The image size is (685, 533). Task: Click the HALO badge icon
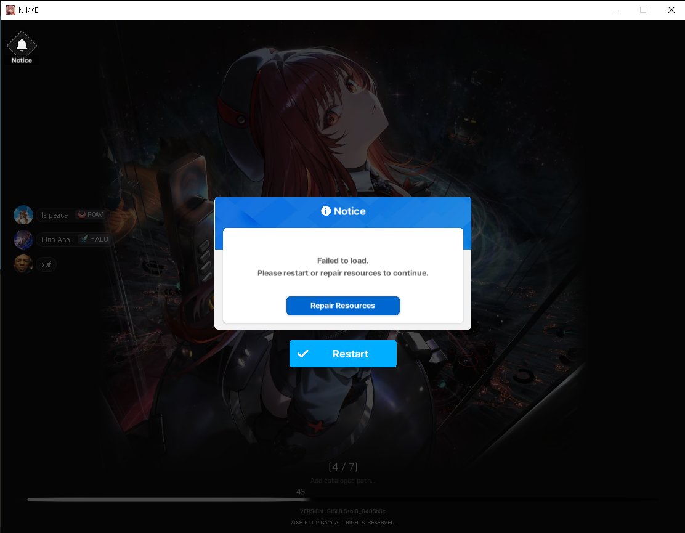(84, 239)
